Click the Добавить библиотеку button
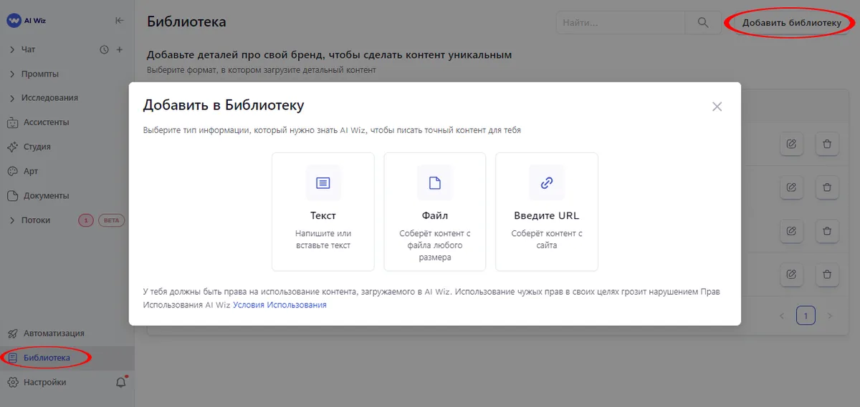Viewport: 860px width, 407px height. (791, 23)
